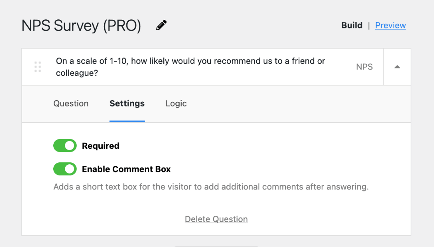Switch to Build view
This screenshot has height=247, width=434.
pos(352,26)
